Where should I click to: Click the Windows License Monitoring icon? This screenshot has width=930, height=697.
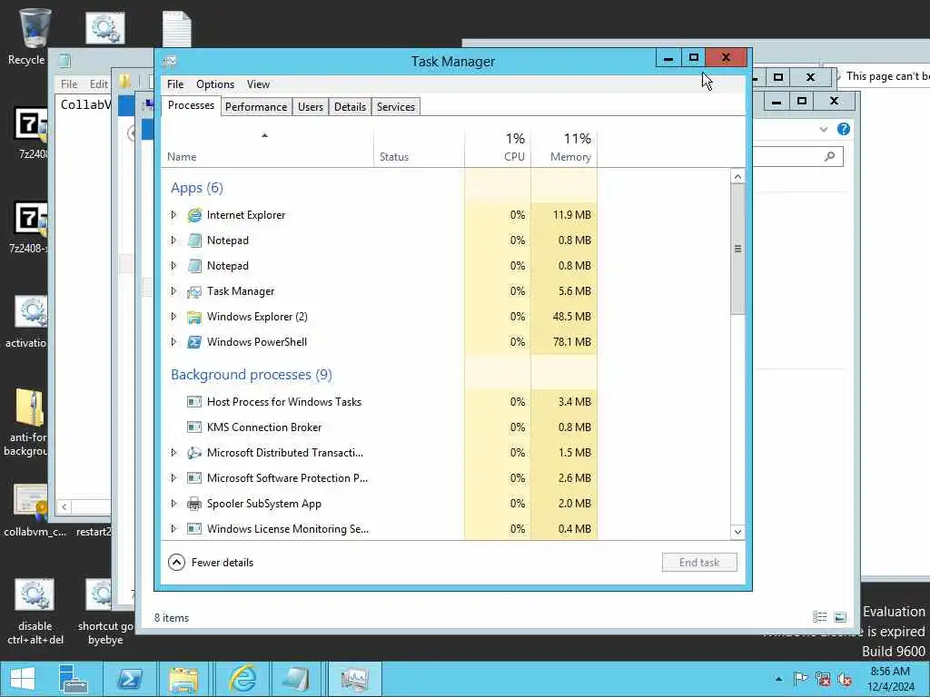[x=194, y=529]
